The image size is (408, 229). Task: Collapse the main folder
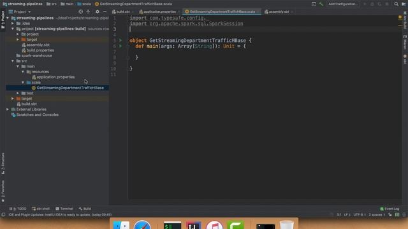18,66
